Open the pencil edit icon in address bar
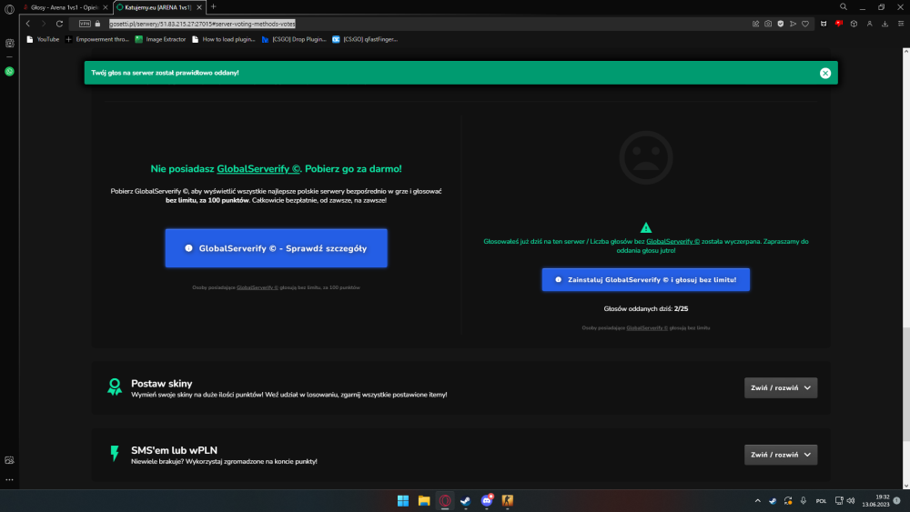Screen dimensions: 910x512 (755, 24)
